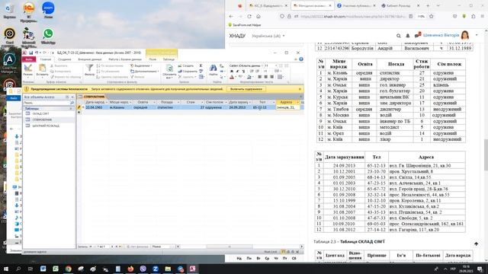Toggle Bold text formatting in Access

pyautogui.click(x=232, y=72)
